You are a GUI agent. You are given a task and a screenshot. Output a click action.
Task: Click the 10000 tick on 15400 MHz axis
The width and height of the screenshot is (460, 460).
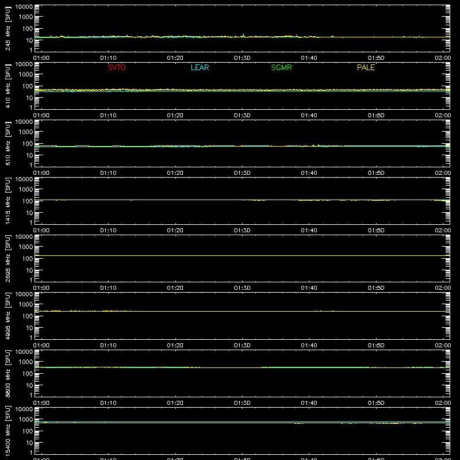[x=24, y=409]
